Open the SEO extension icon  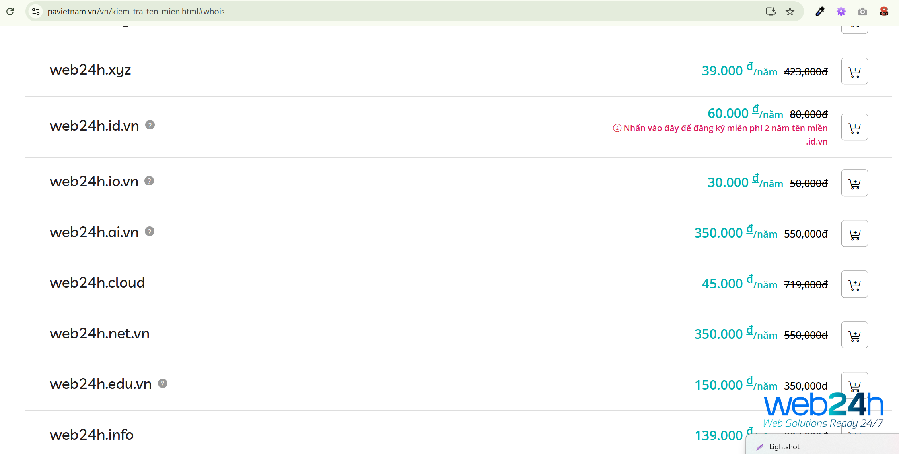[884, 12]
